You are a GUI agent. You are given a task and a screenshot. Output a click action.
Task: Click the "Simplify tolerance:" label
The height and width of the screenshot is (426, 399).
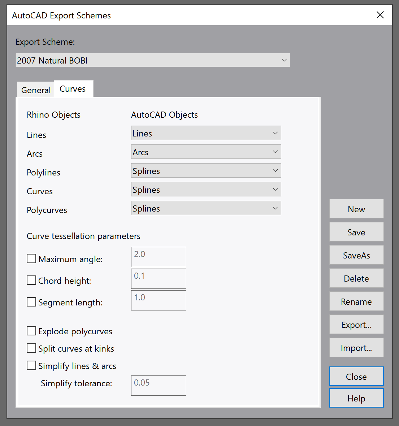point(77,383)
